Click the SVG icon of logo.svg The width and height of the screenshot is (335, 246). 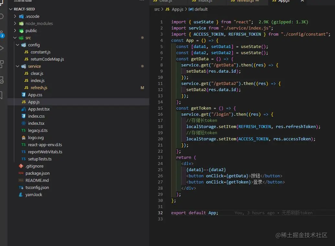pyautogui.click(x=24, y=137)
